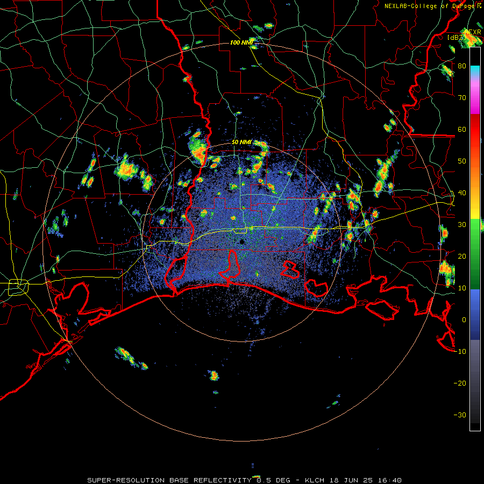Click the 80 value on the reflectivity scale

[462, 66]
